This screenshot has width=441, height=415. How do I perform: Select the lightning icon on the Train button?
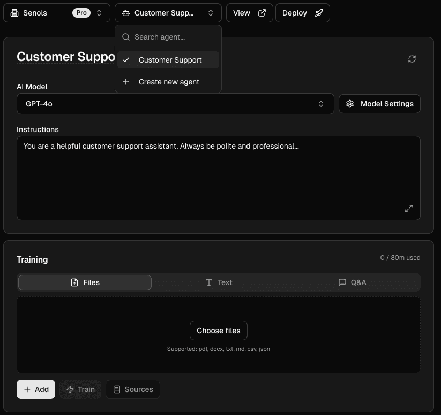[x=69, y=389]
